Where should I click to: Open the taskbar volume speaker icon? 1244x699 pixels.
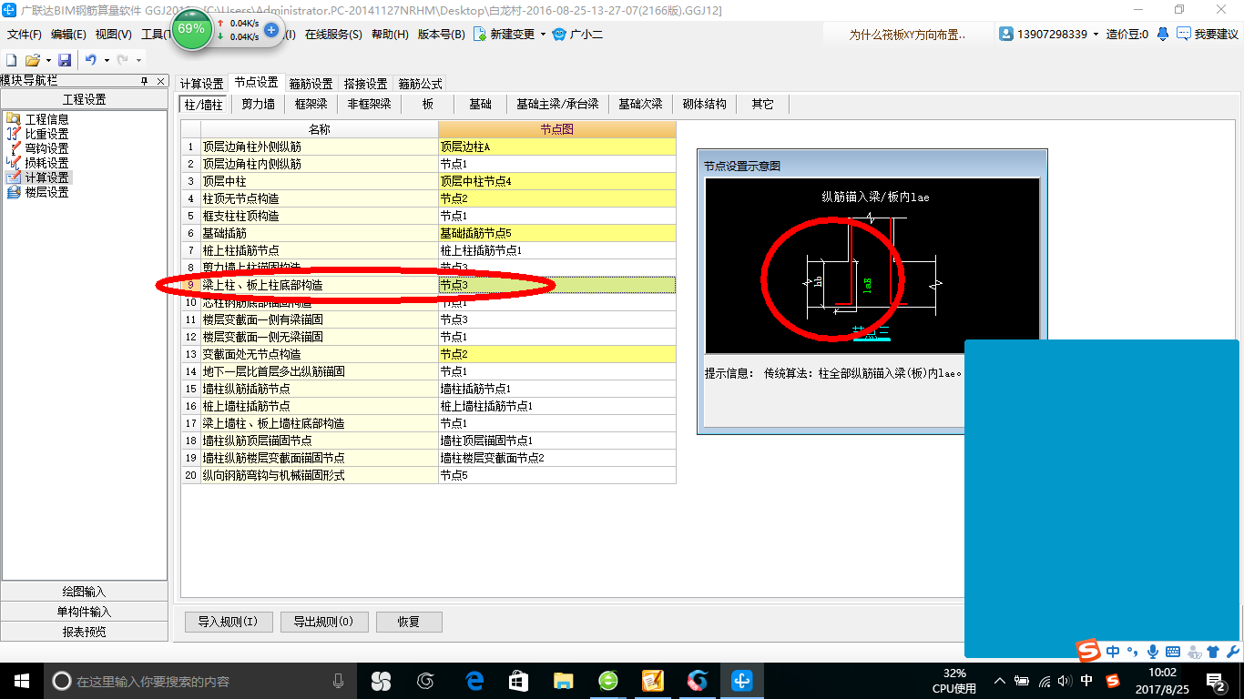click(x=1065, y=681)
